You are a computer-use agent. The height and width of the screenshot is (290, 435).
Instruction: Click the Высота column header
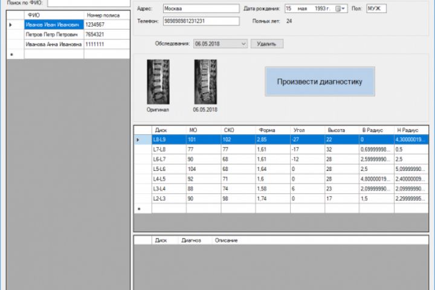click(342, 130)
